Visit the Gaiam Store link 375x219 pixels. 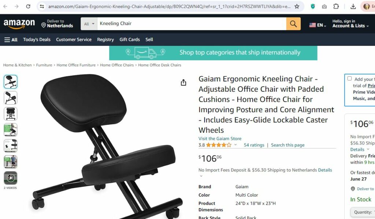[x=220, y=139]
